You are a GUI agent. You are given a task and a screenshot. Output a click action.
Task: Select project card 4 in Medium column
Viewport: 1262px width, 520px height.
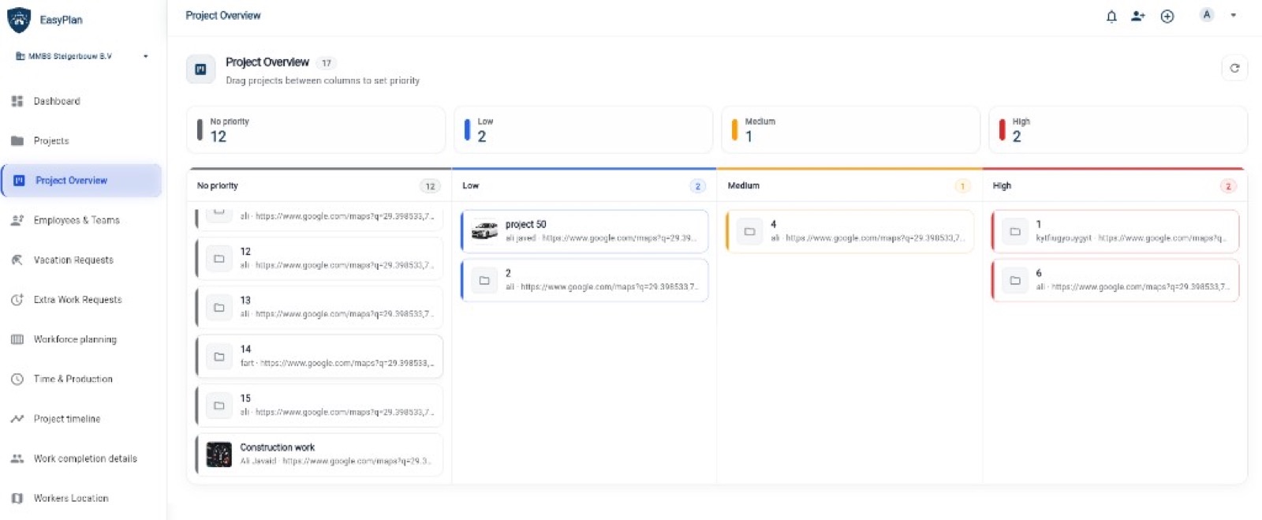pos(849,230)
